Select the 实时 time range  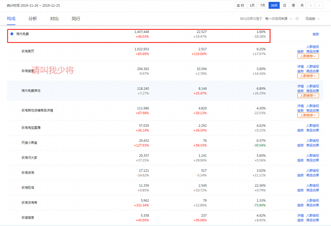tap(240, 5)
